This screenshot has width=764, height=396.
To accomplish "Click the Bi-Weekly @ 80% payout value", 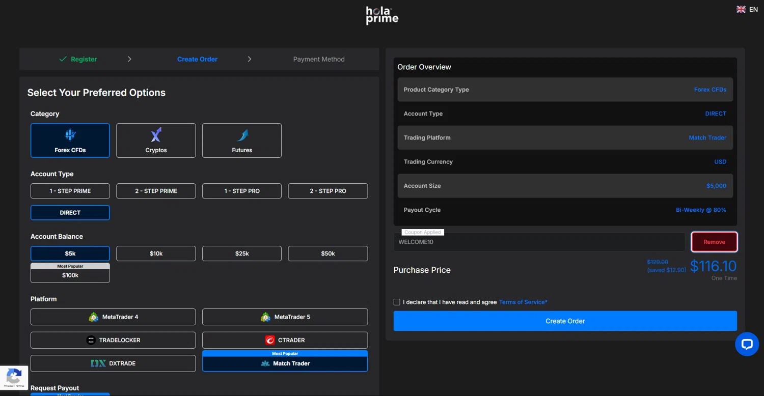I will click(x=701, y=210).
